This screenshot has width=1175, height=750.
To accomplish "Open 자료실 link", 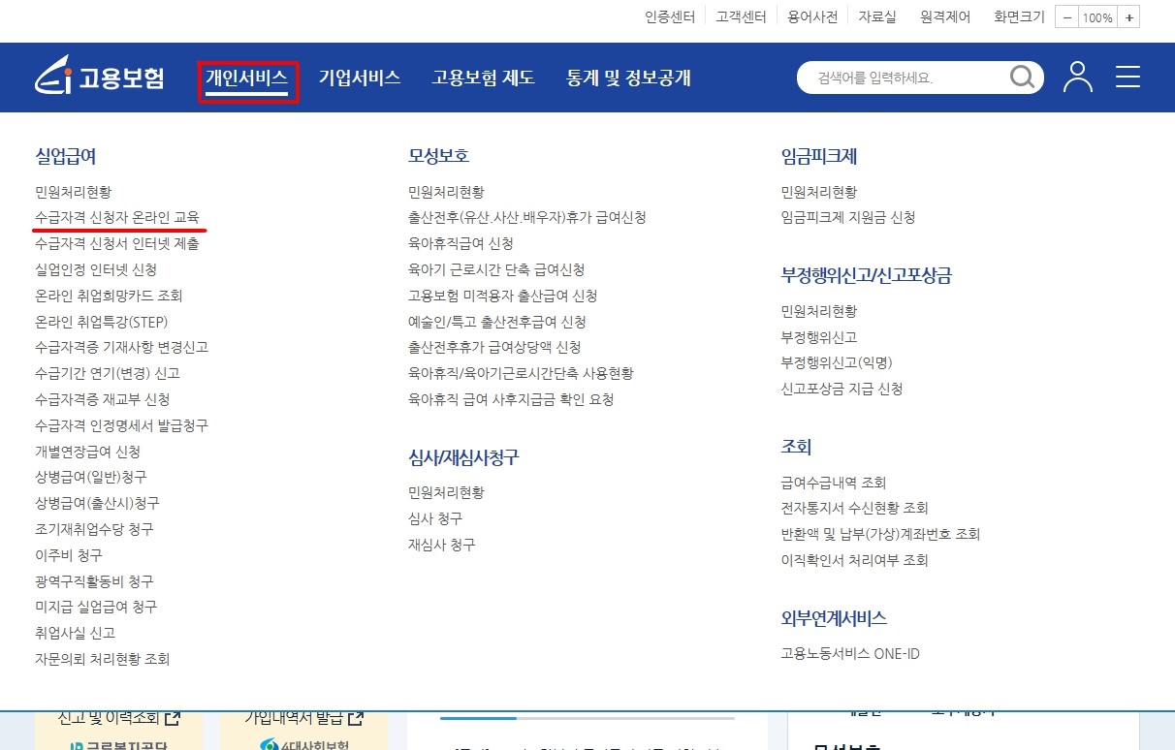I will pos(877,16).
